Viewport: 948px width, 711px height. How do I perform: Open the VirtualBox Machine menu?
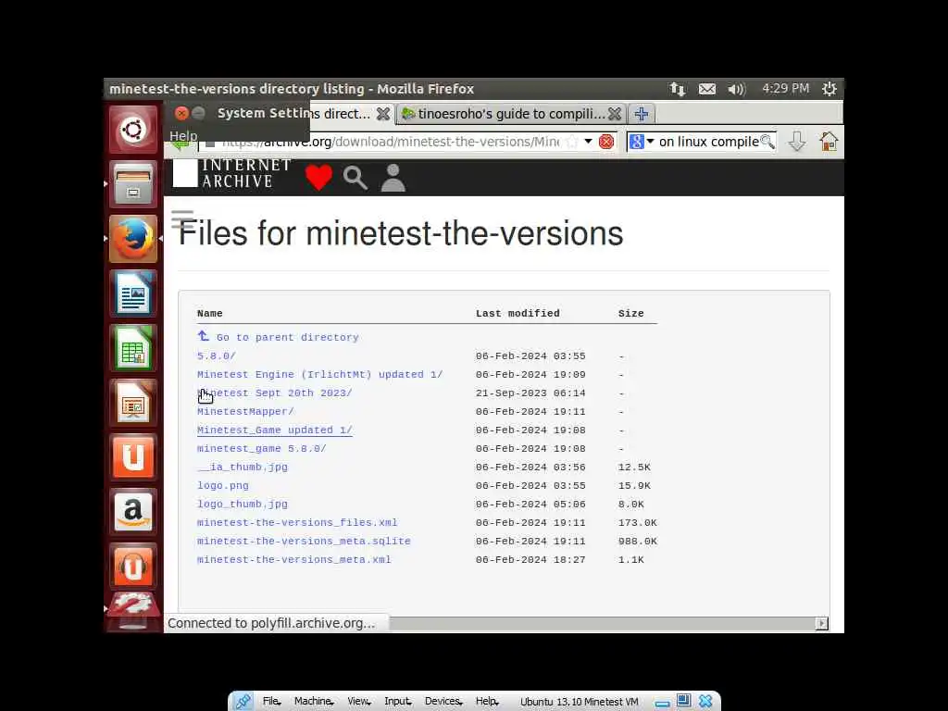point(314,702)
